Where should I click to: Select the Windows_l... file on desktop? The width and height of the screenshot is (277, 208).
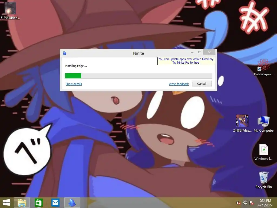[263, 152]
